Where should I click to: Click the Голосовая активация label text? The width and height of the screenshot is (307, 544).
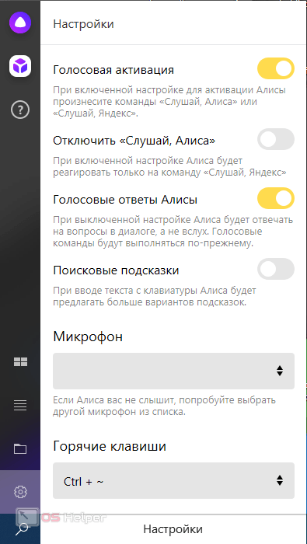(113, 70)
